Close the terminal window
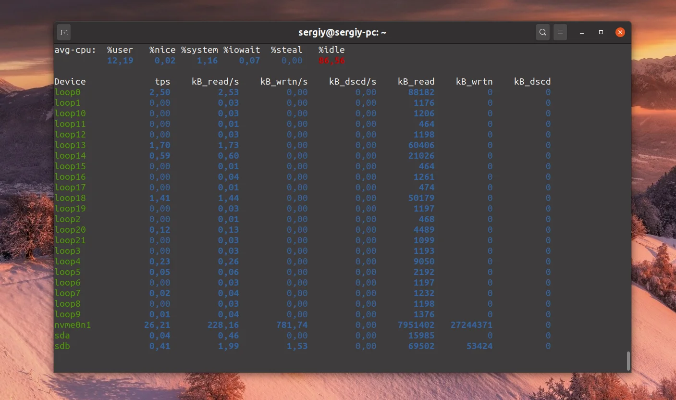The image size is (676, 400). [620, 33]
